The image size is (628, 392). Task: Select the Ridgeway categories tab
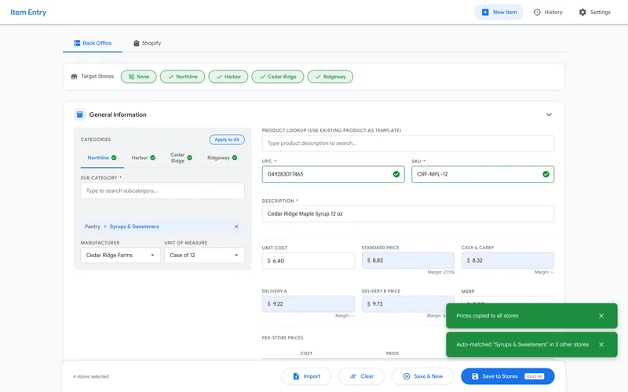pos(222,158)
